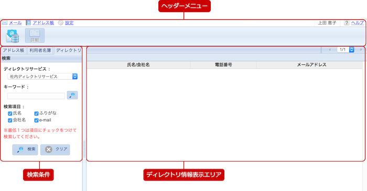Screen dimensions: 367x191
Task: Open the 社内ディレクトリサービス dropdown
Action: (x=42, y=76)
